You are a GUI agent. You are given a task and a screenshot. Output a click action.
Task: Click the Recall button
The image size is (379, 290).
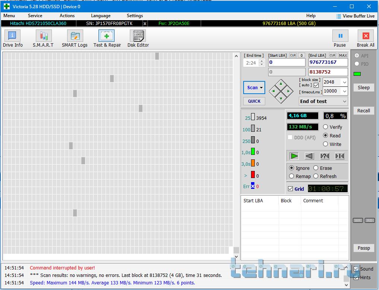[364, 110]
